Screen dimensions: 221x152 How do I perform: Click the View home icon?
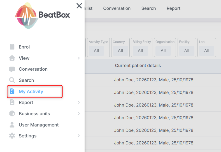click(12, 58)
